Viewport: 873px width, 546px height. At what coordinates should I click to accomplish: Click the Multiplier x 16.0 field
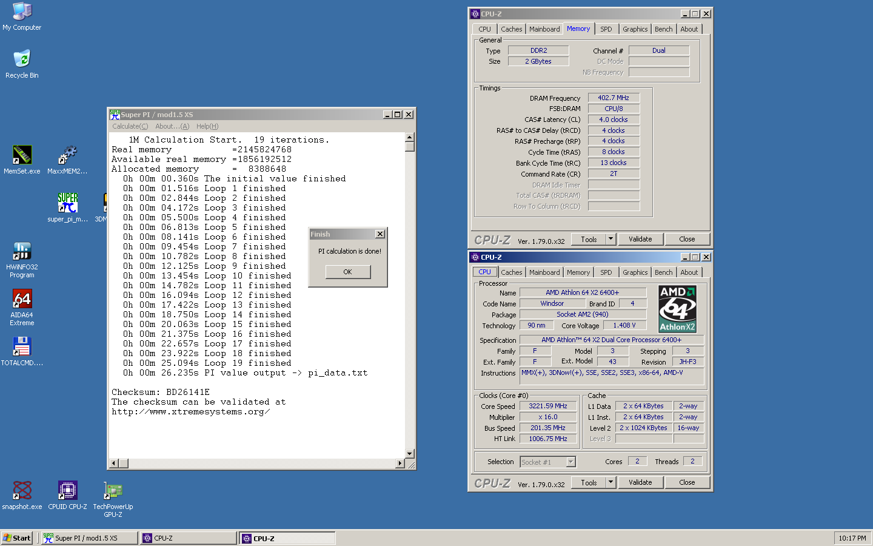click(548, 417)
